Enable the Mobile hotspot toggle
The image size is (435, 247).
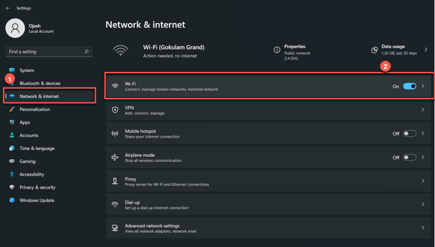click(410, 134)
